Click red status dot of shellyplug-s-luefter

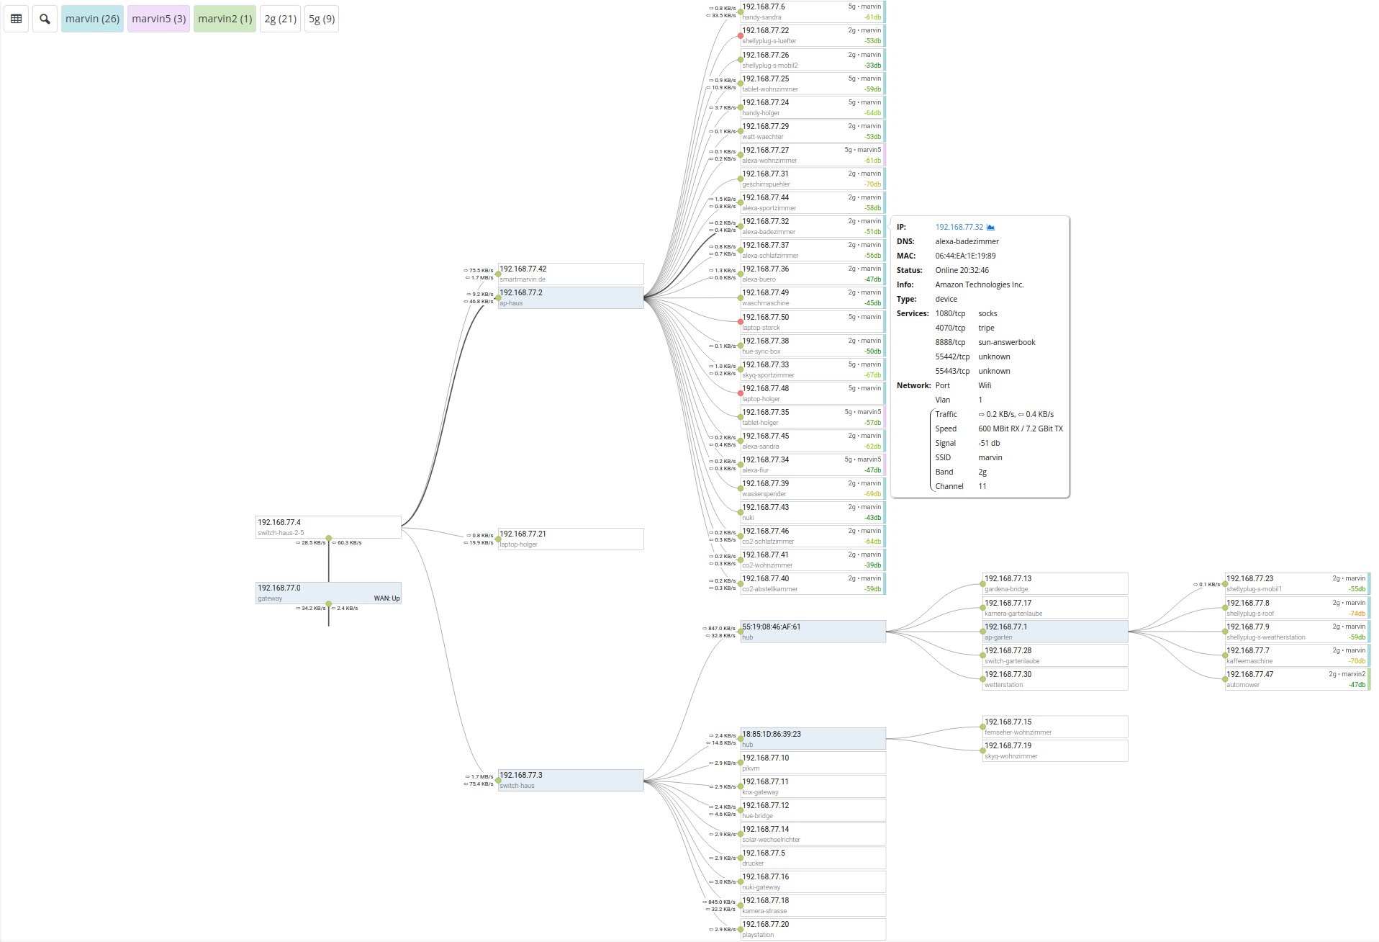coord(741,36)
